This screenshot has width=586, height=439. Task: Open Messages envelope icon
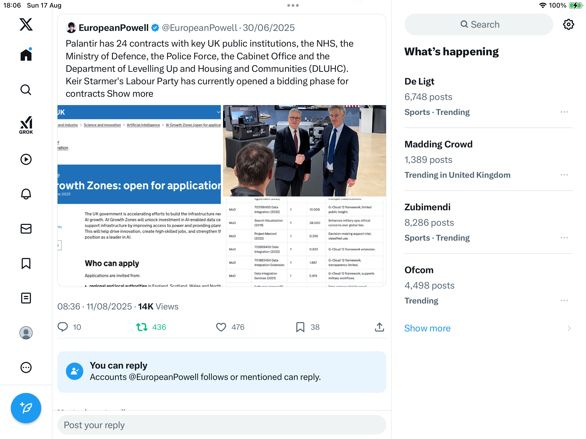click(x=26, y=229)
